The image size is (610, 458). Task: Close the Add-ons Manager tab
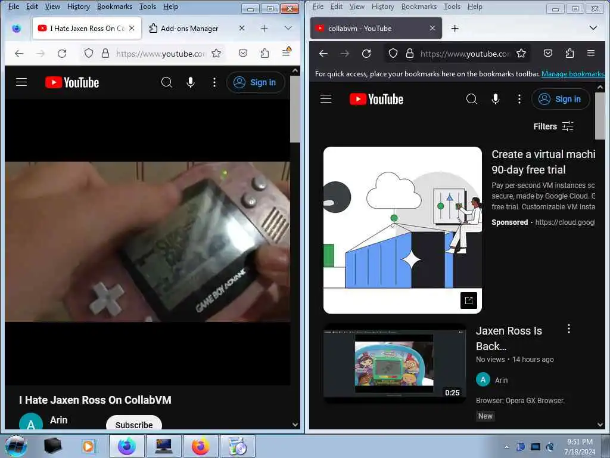242,28
